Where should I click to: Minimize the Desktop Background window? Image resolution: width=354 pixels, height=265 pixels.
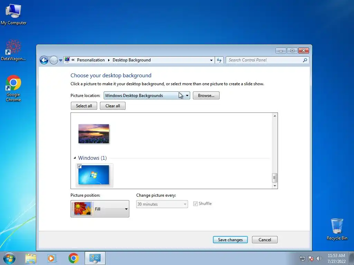281,51
